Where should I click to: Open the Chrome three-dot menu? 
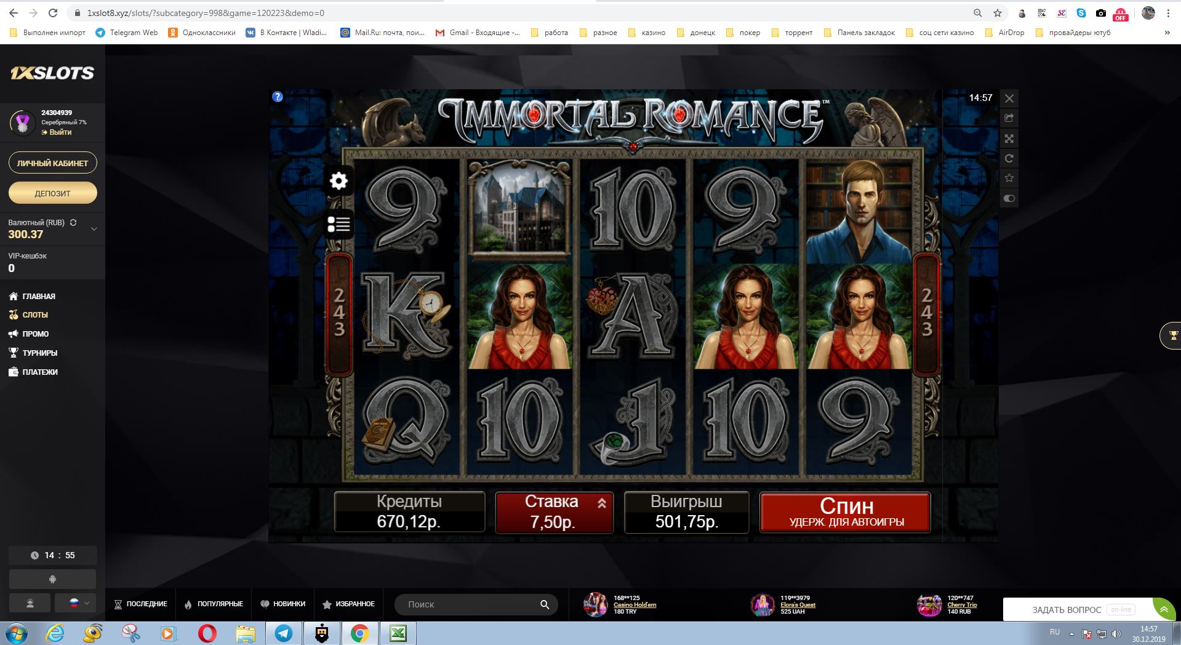click(x=1168, y=13)
